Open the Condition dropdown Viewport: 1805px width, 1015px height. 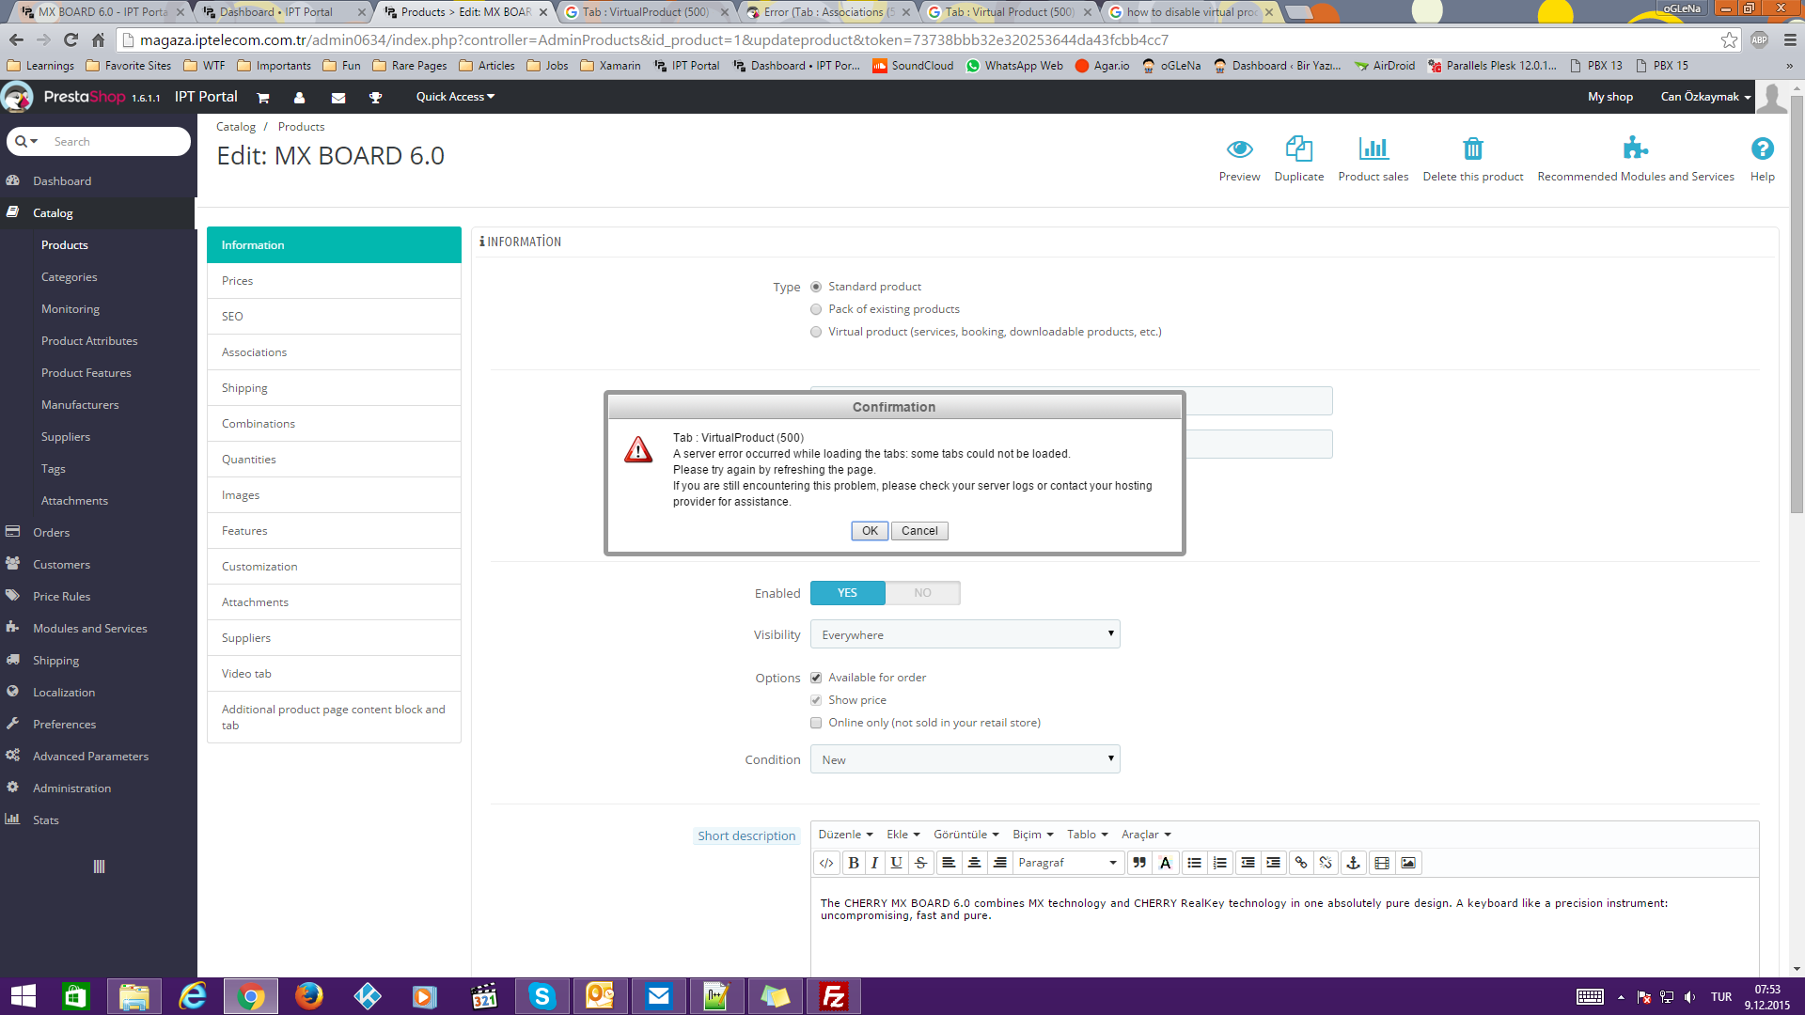(x=965, y=759)
